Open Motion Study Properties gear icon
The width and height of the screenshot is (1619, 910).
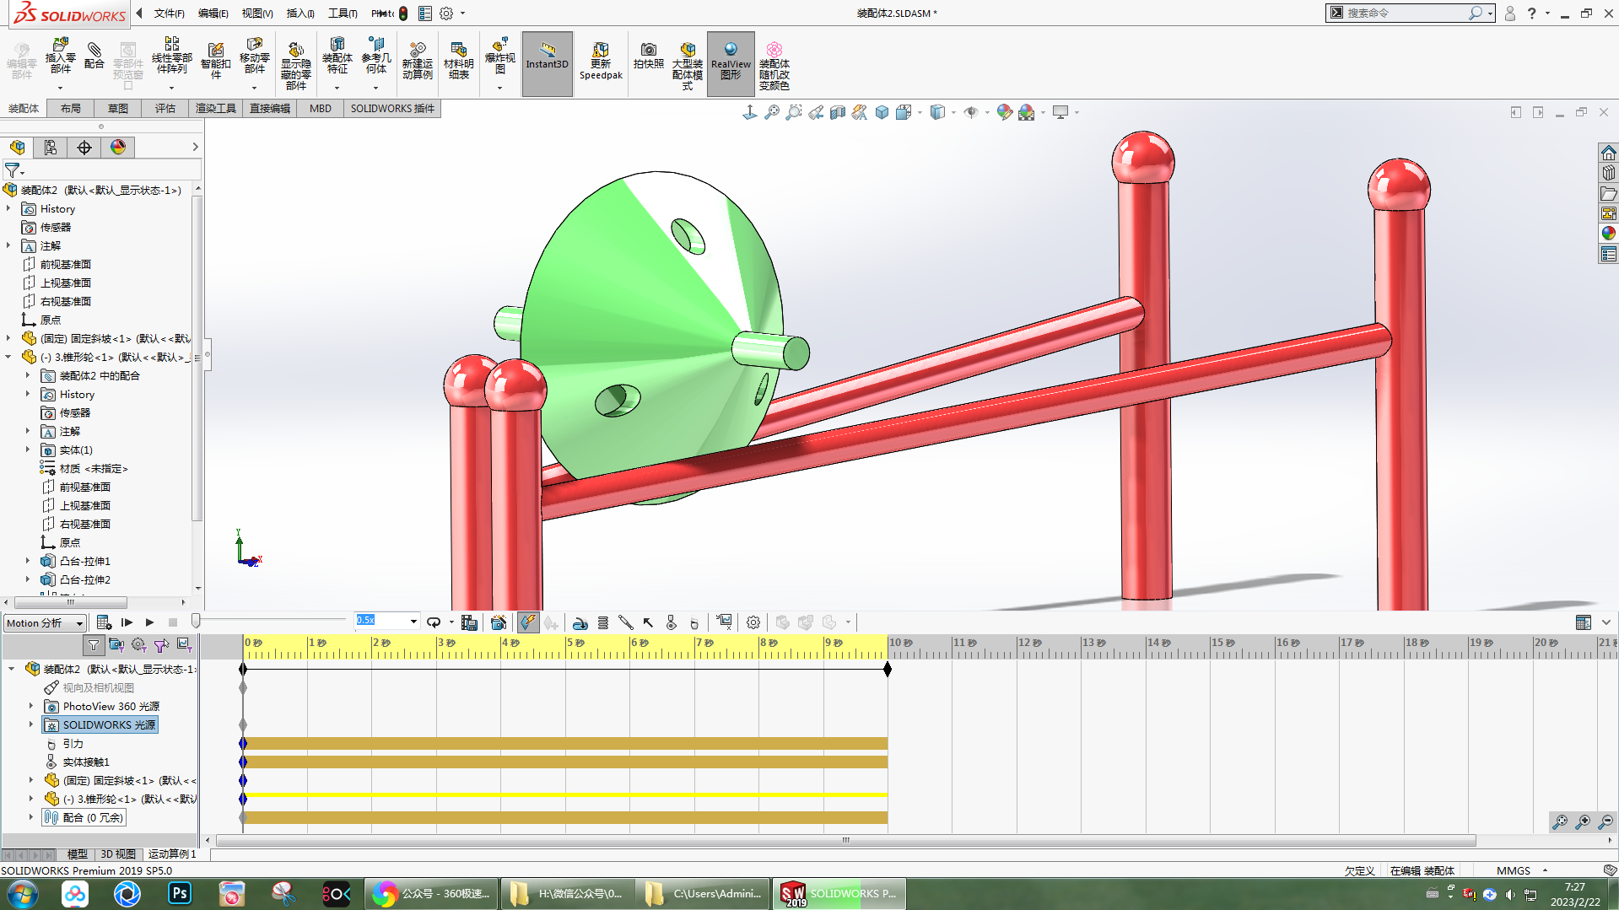point(753,622)
